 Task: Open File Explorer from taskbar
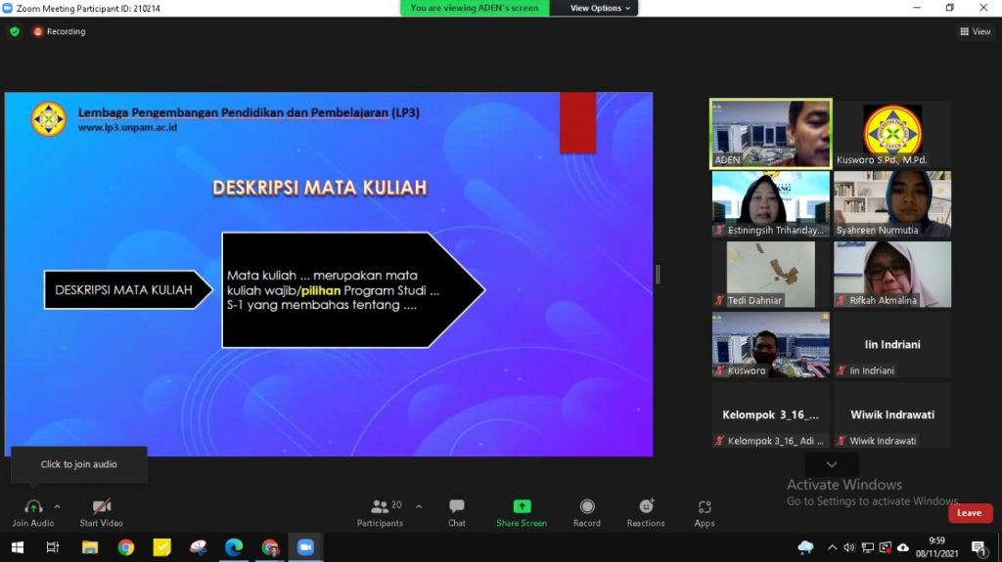click(89, 547)
